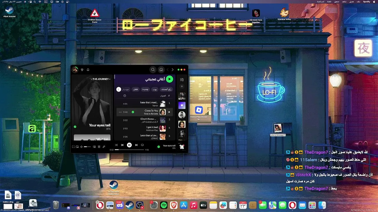Select track 'hate that i mad...'
This screenshot has width=378, height=212.
click(145, 104)
